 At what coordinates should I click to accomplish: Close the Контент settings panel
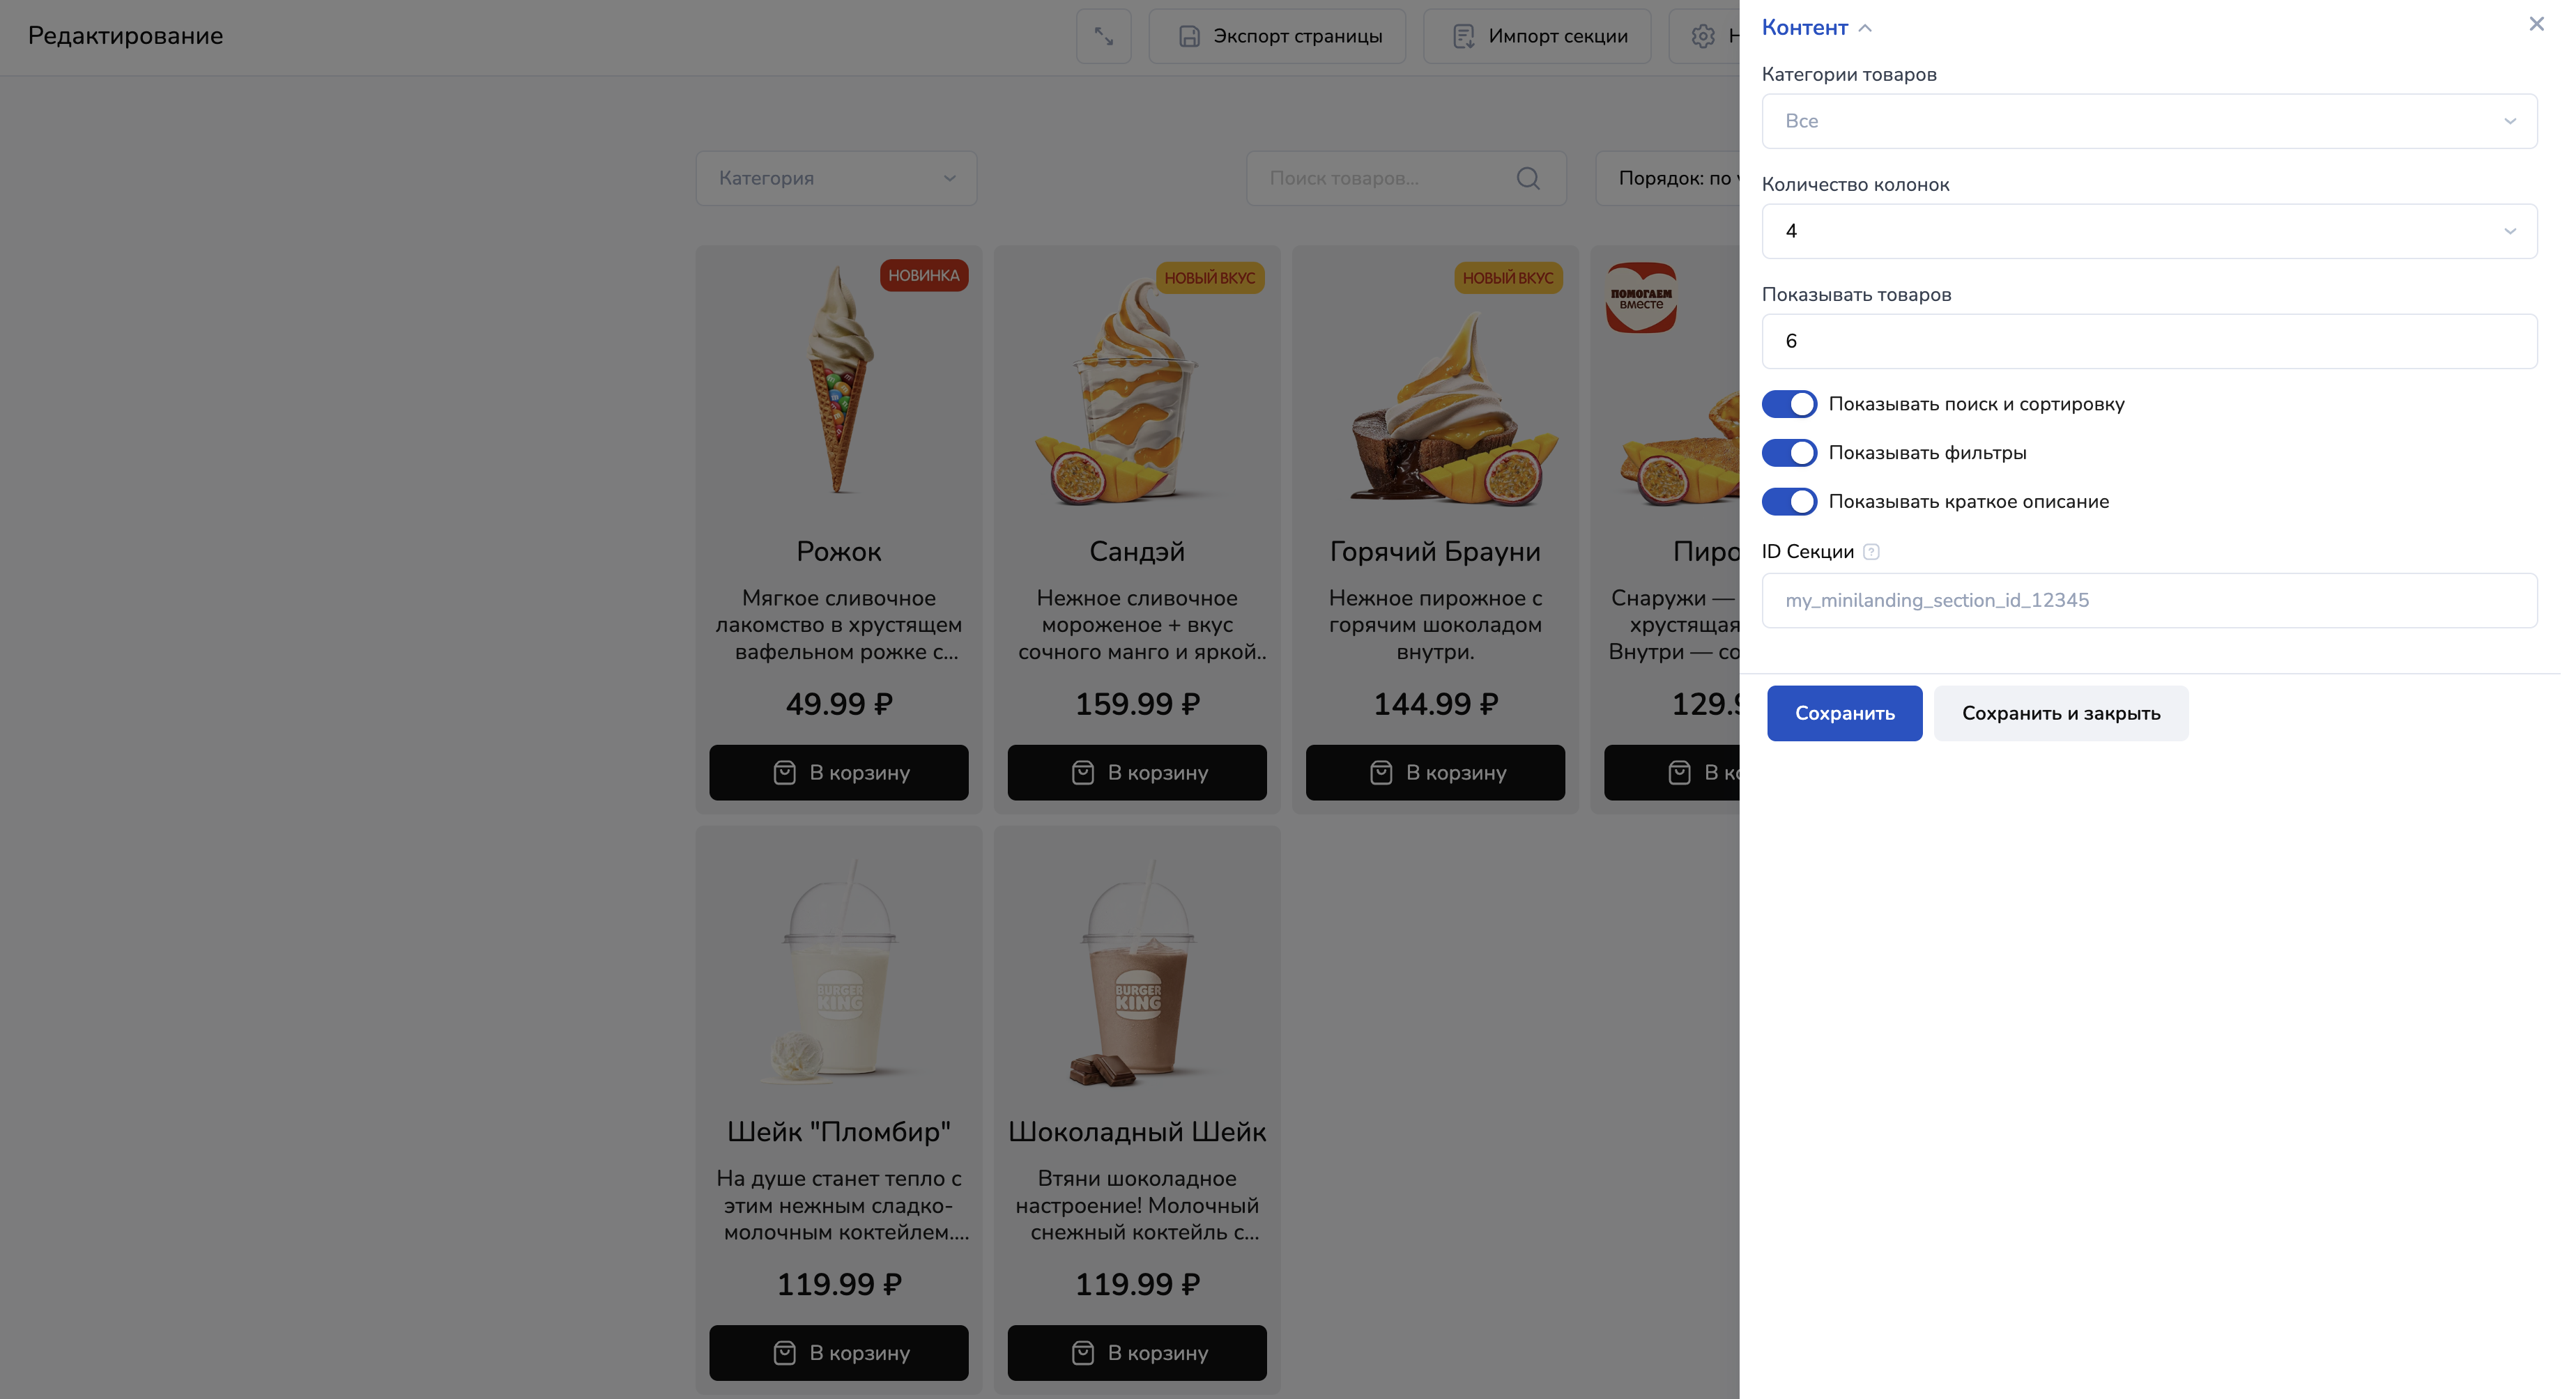coord(2535,24)
